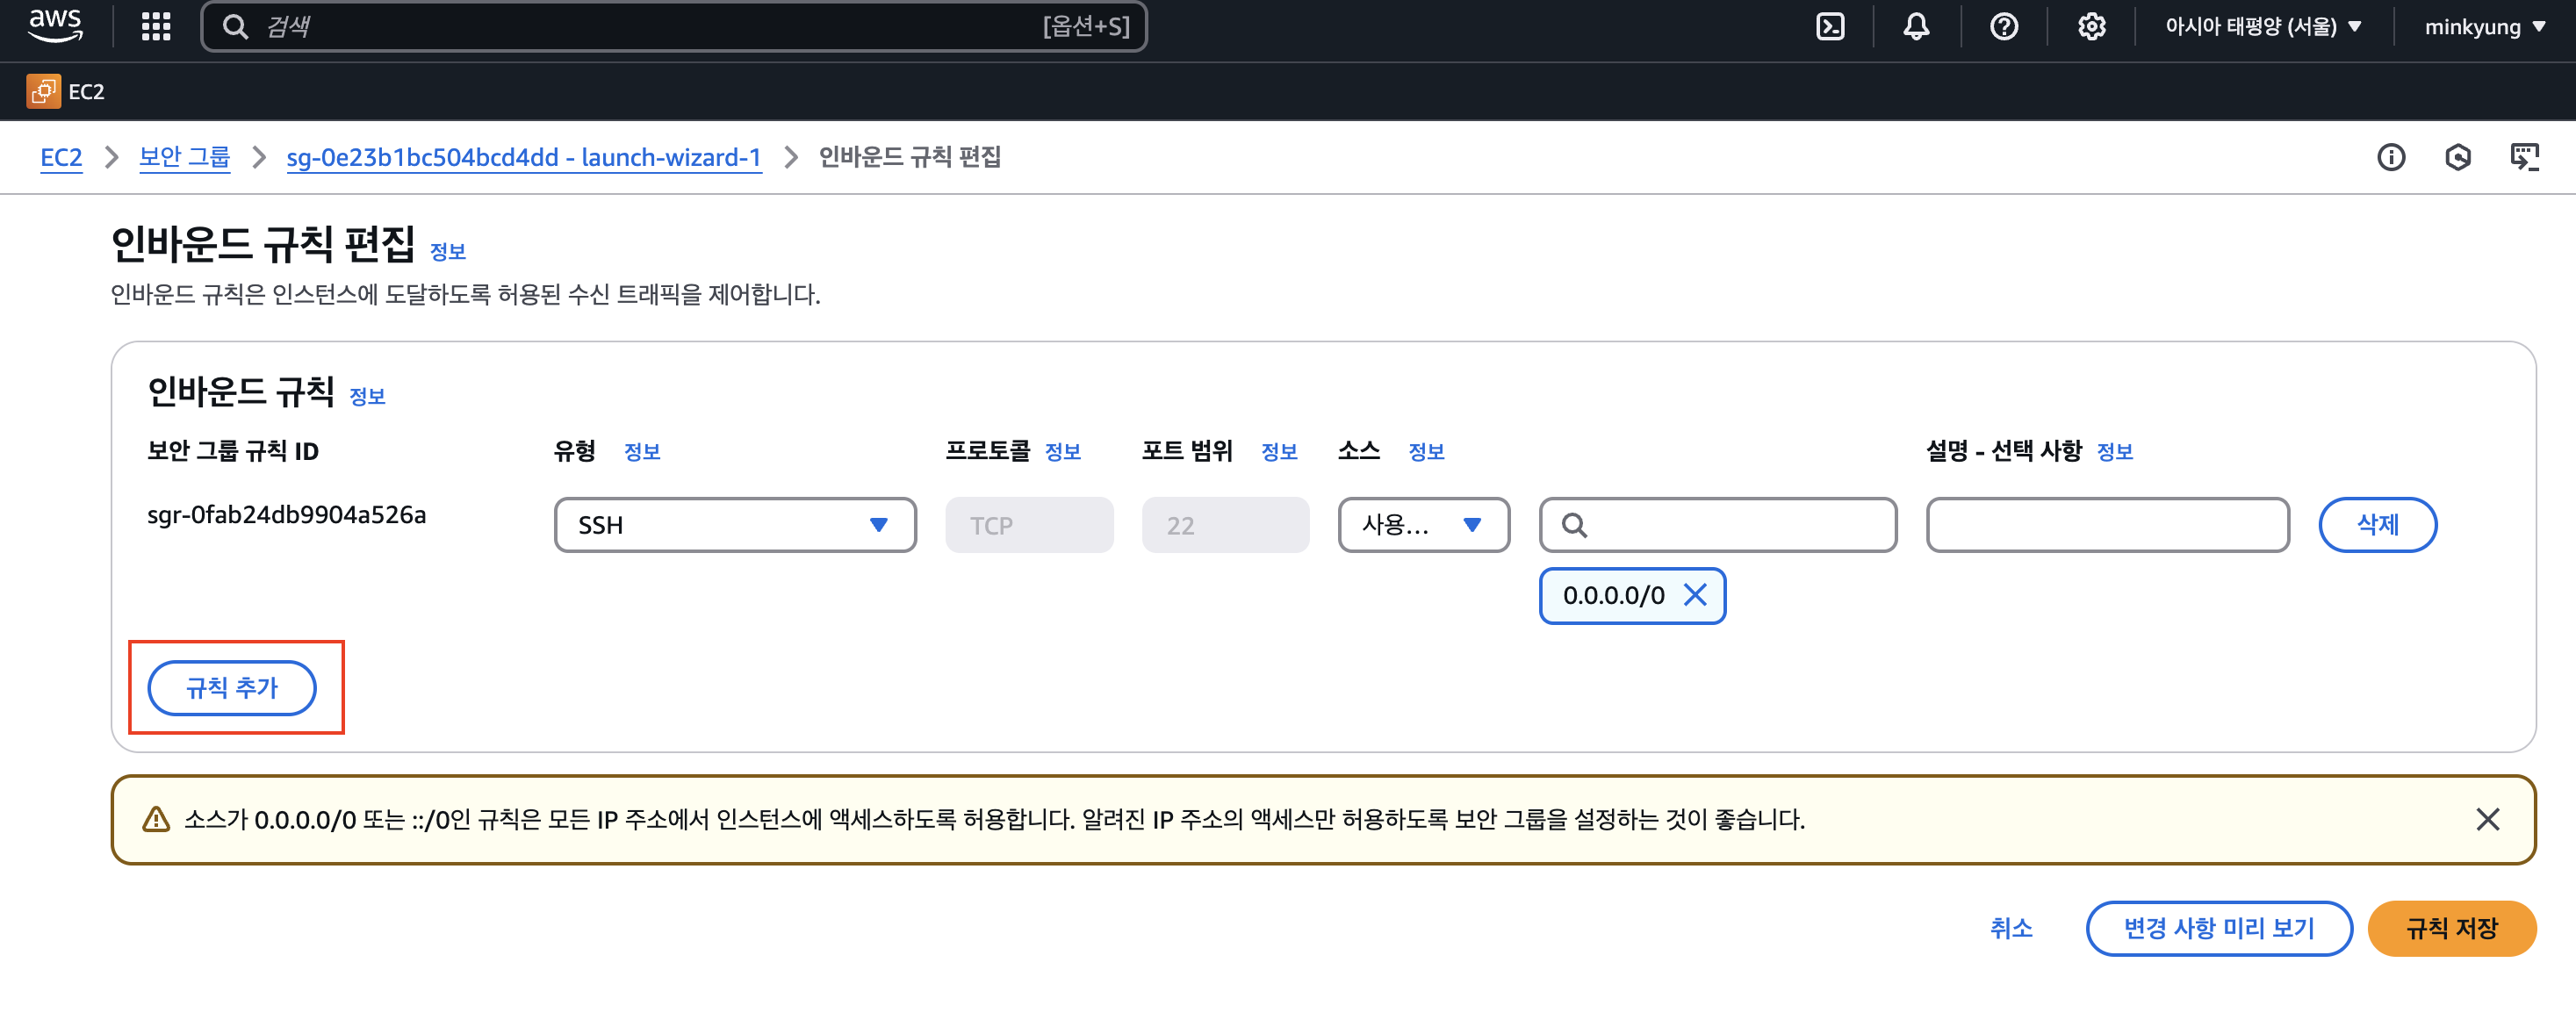Screen dimensions: 2576x1020
Task: Click the disabled TCP protocol field
Action: 1029,525
